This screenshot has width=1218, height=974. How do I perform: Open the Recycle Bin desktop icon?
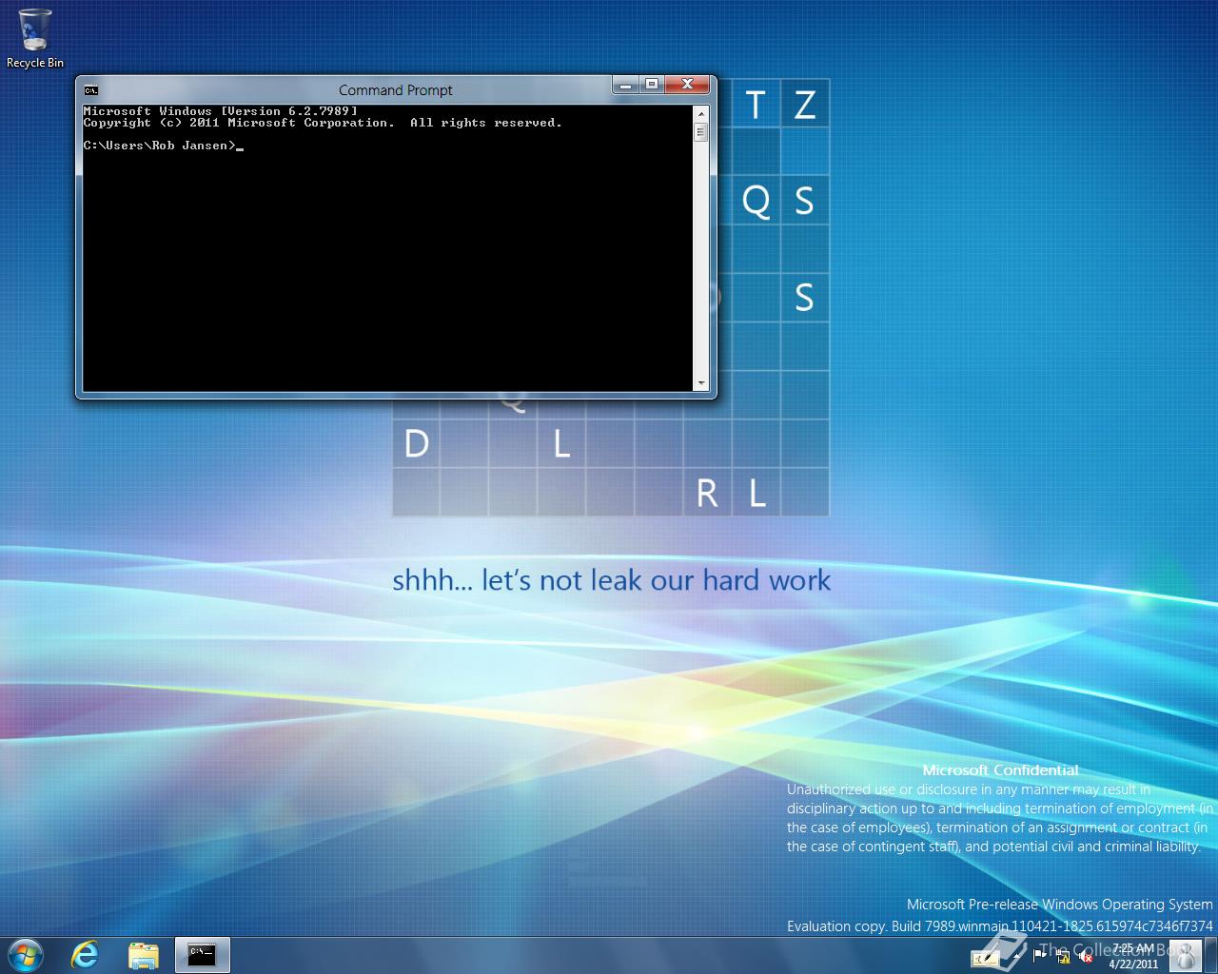click(x=35, y=39)
